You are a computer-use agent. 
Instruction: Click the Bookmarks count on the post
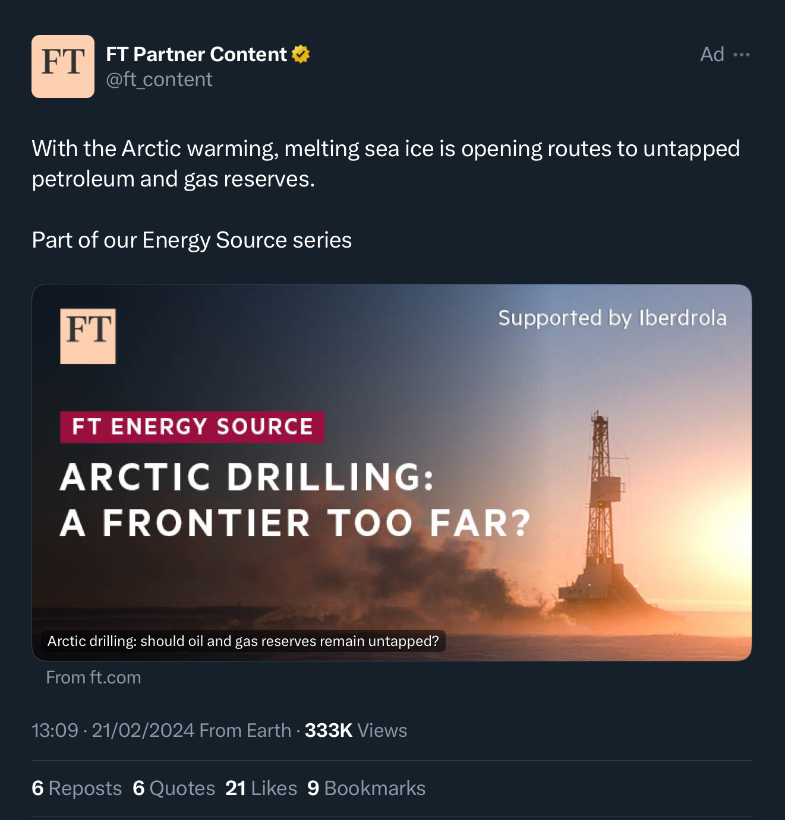tap(365, 788)
